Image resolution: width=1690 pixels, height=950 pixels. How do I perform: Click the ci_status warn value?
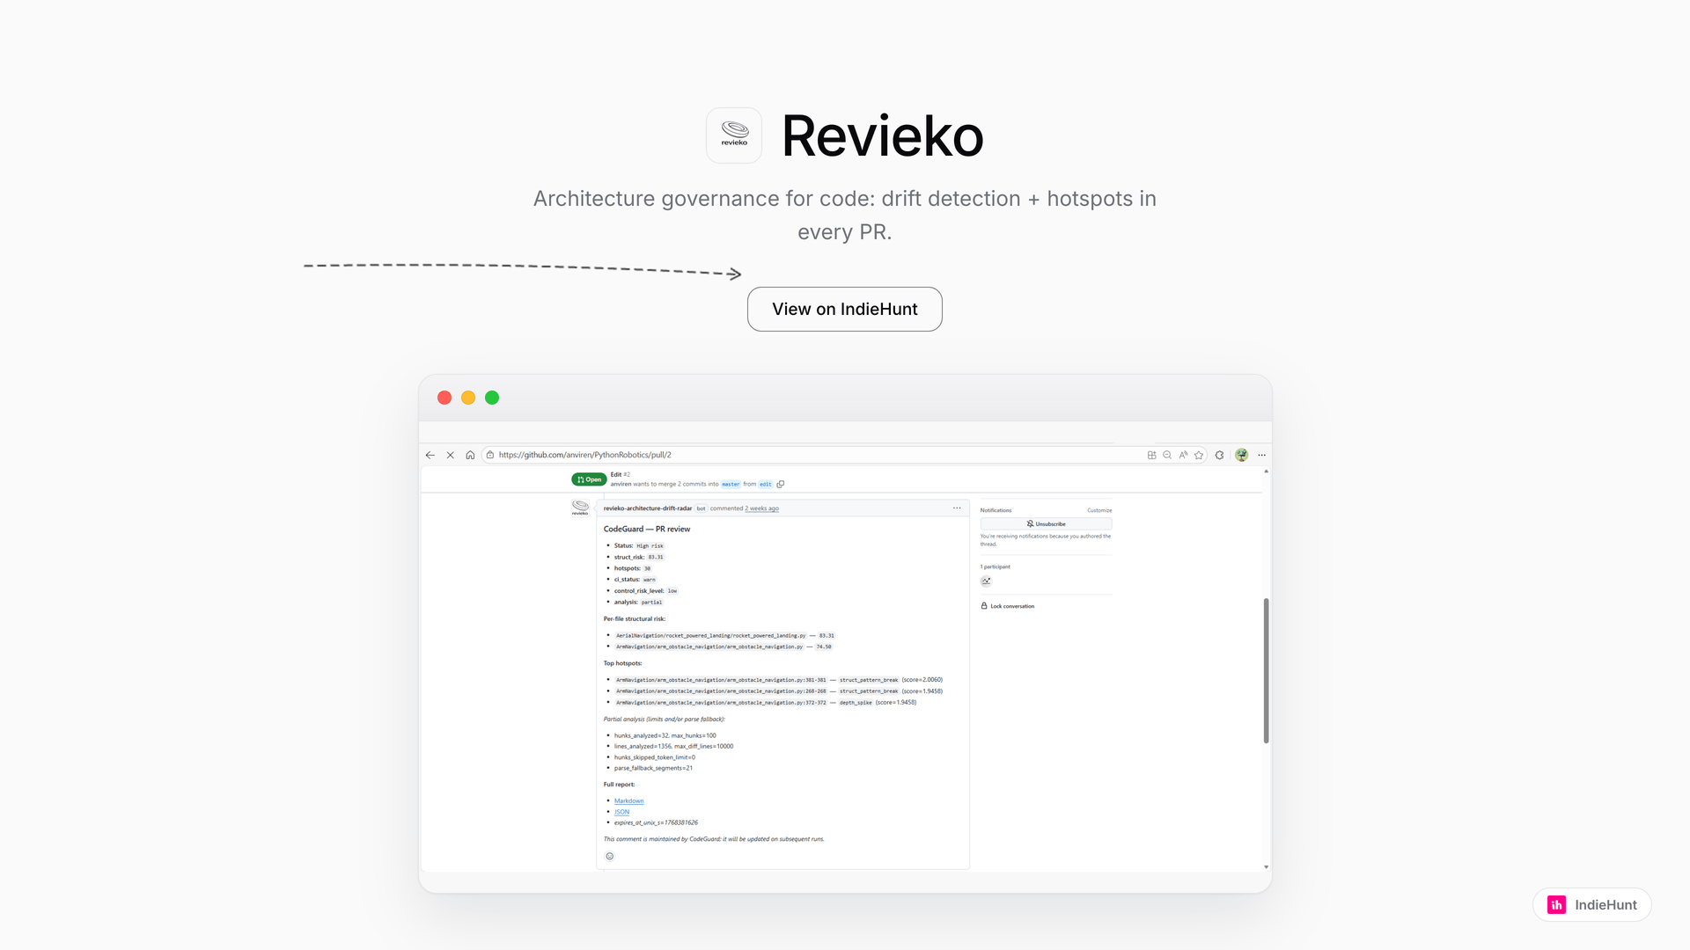(649, 580)
